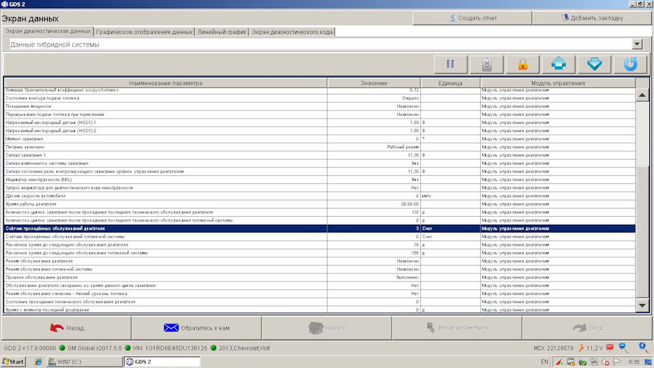The height and width of the screenshot is (368, 654).
Task: Click the Единица column header
Action: (x=450, y=83)
